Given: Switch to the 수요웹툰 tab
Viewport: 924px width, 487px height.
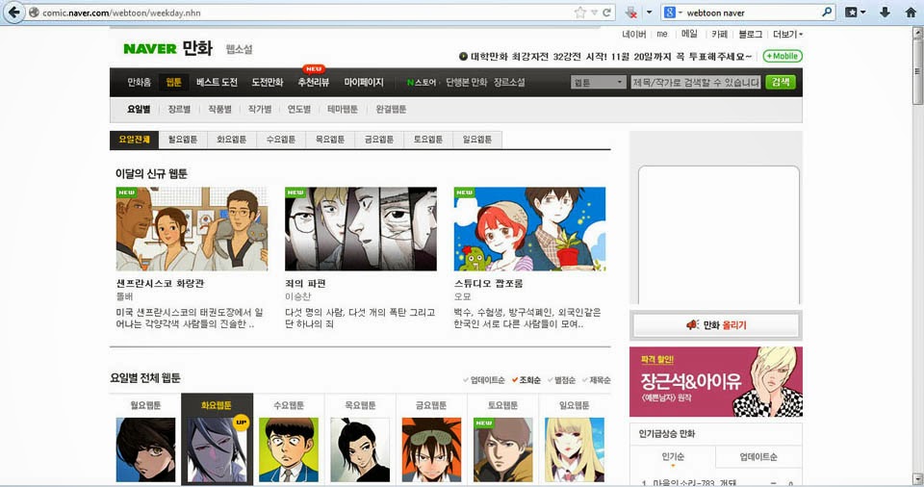Looking at the screenshot, I should pos(280,140).
